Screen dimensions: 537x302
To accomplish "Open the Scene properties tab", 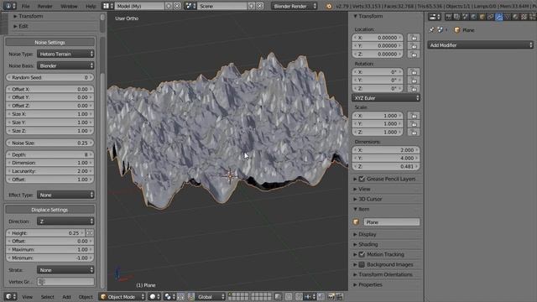I will tap(465, 17).
